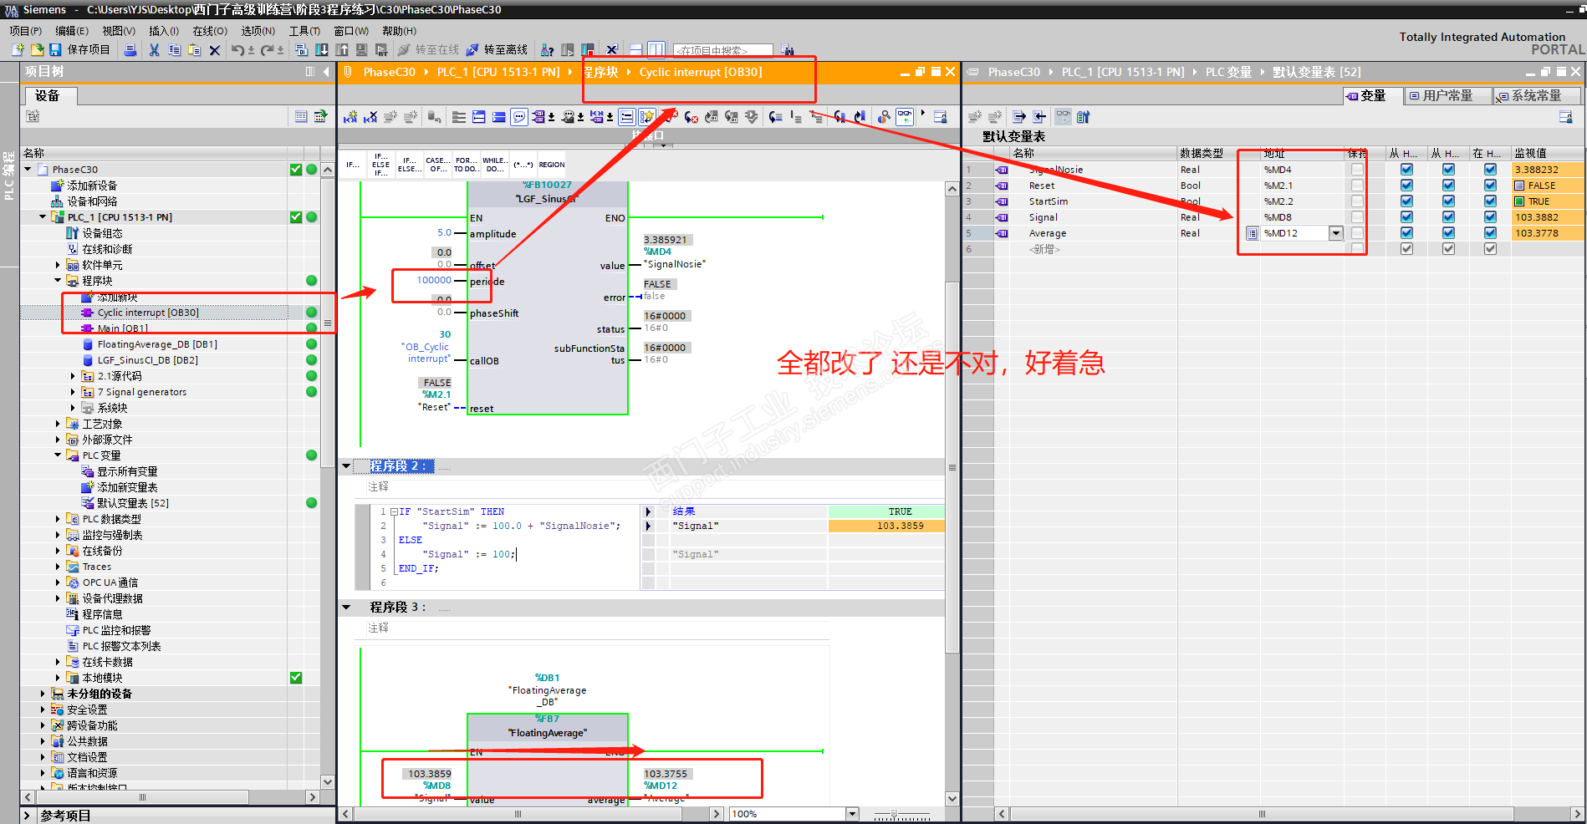Click the print icon in main toolbar
Viewport: 1587px width, 824px height.
pos(130,50)
